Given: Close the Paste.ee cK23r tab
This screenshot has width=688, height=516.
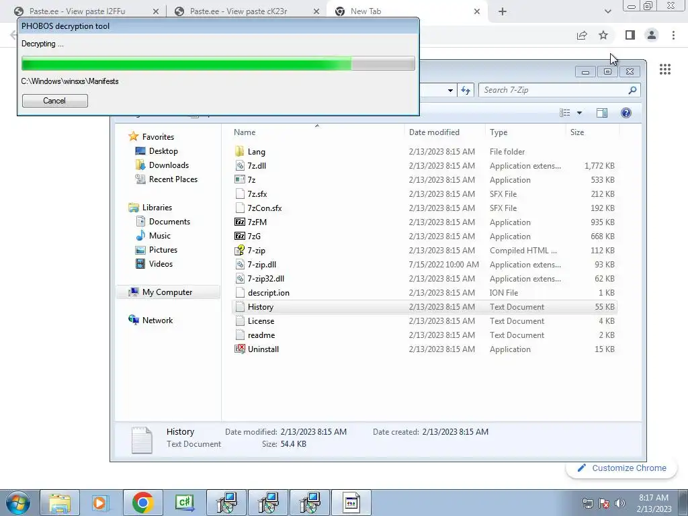Looking at the screenshot, I should point(316,11).
